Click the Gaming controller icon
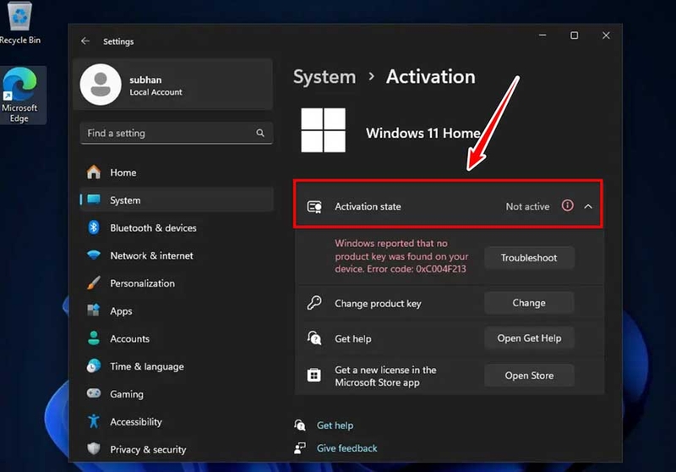Viewport: 676px width, 472px height. pos(94,393)
